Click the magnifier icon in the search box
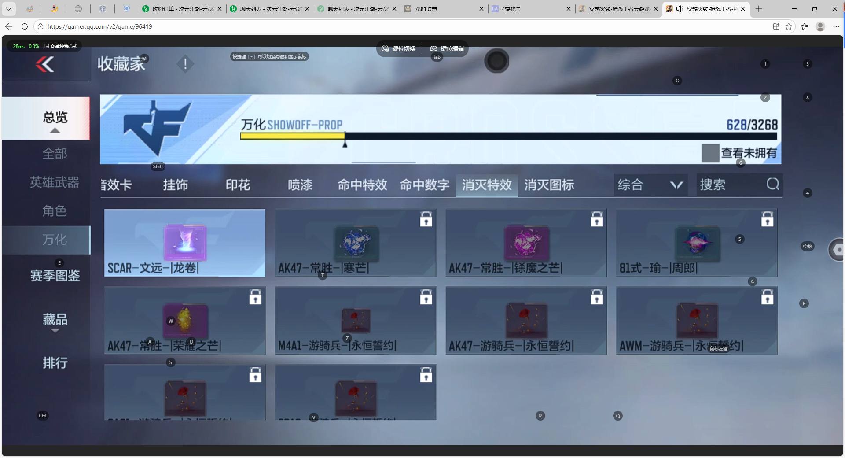The height and width of the screenshot is (458, 845). coord(773,185)
